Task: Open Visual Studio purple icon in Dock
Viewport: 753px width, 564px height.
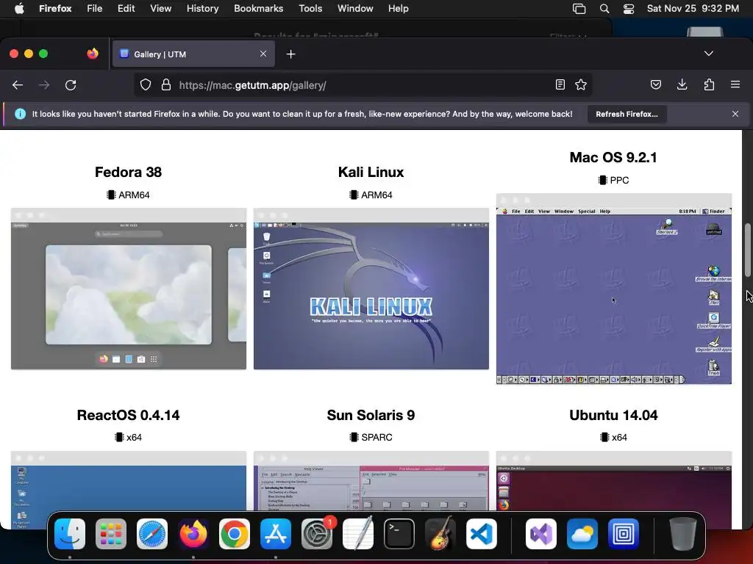Action: pos(541,534)
